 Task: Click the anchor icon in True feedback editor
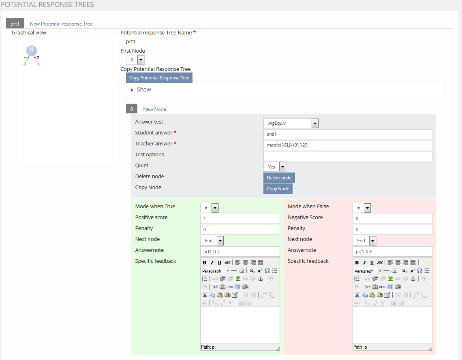click(x=261, y=279)
